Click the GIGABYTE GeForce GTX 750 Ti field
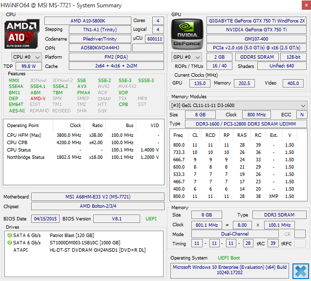 click(x=256, y=21)
